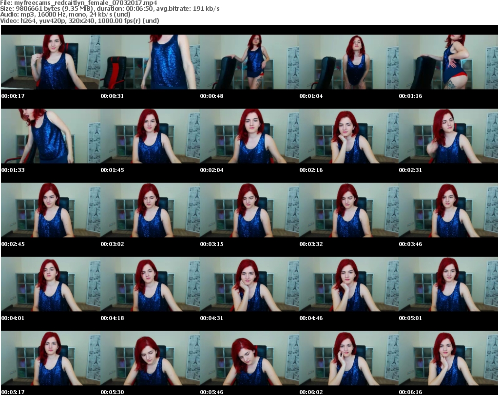Select the frame thumbnail above 00:05:17
499x395 pixels.
point(51,358)
